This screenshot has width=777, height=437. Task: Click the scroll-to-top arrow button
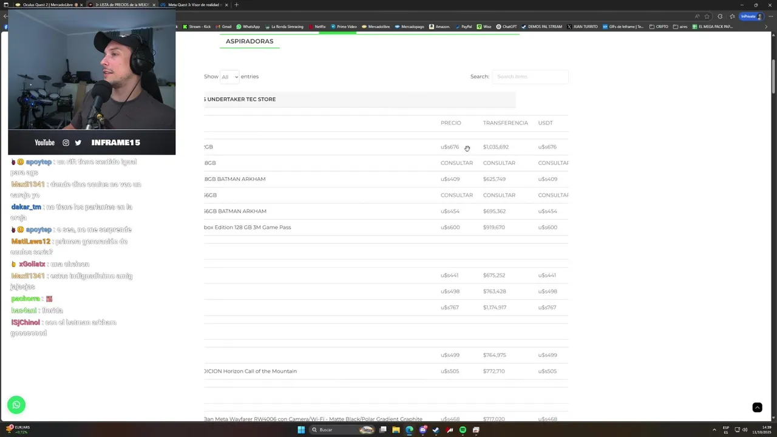(757, 407)
